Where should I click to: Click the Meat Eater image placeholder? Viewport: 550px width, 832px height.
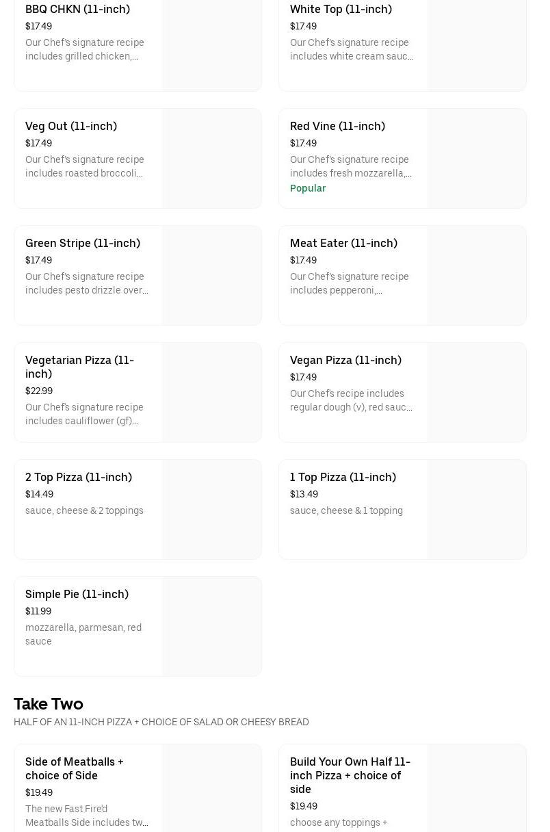pyautogui.click(x=477, y=275)
